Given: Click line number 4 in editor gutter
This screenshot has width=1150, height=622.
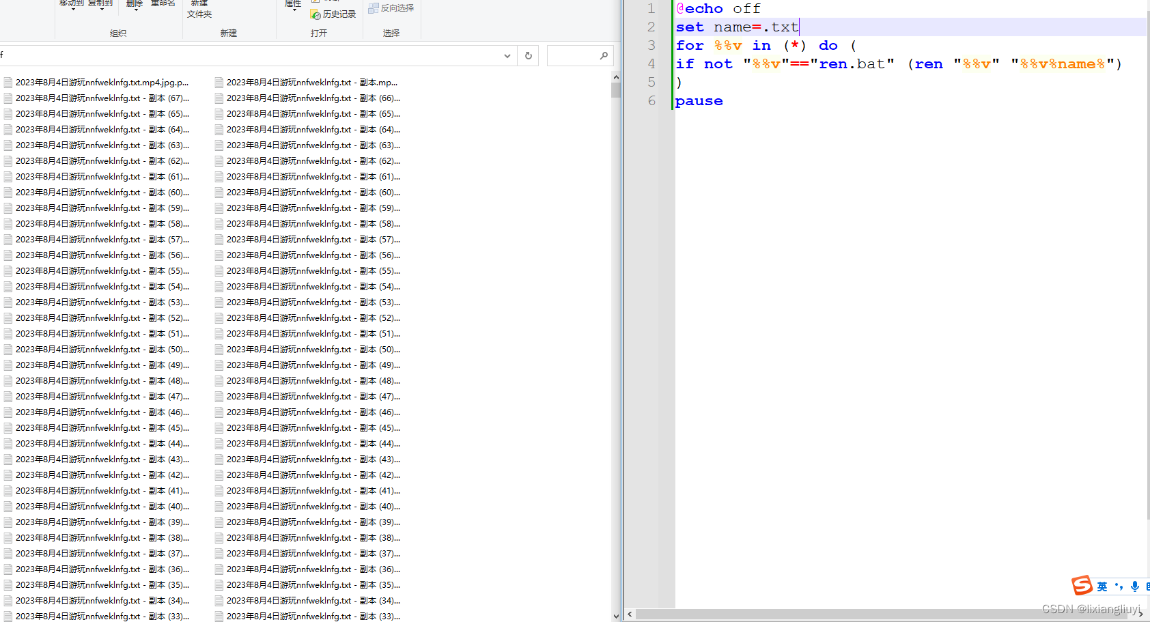Looking at the screenshot, I should [x=651, y=64].
